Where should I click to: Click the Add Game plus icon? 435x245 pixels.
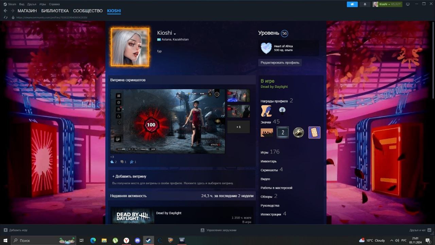pos(5,230)
